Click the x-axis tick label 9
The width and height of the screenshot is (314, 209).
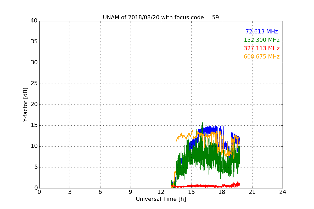coord(131,192)
